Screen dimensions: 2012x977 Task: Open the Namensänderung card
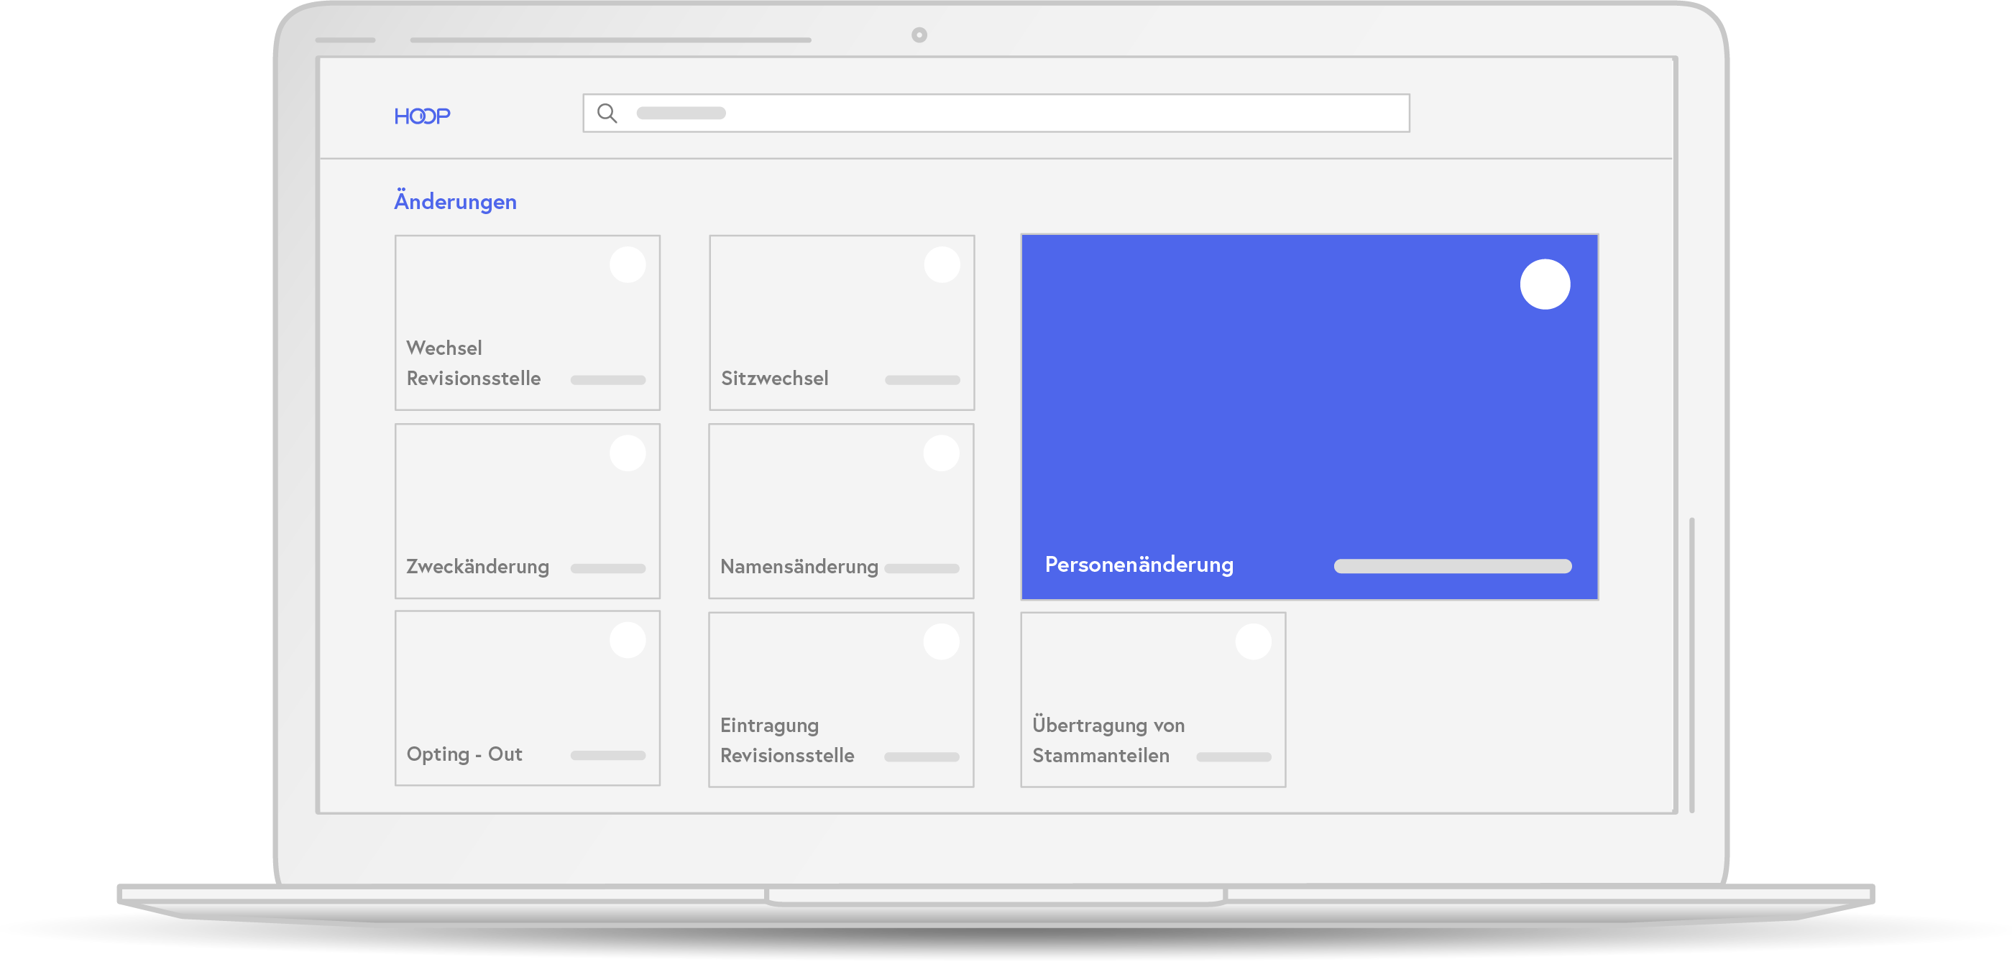pyautogui.click(x=841, y=511)
